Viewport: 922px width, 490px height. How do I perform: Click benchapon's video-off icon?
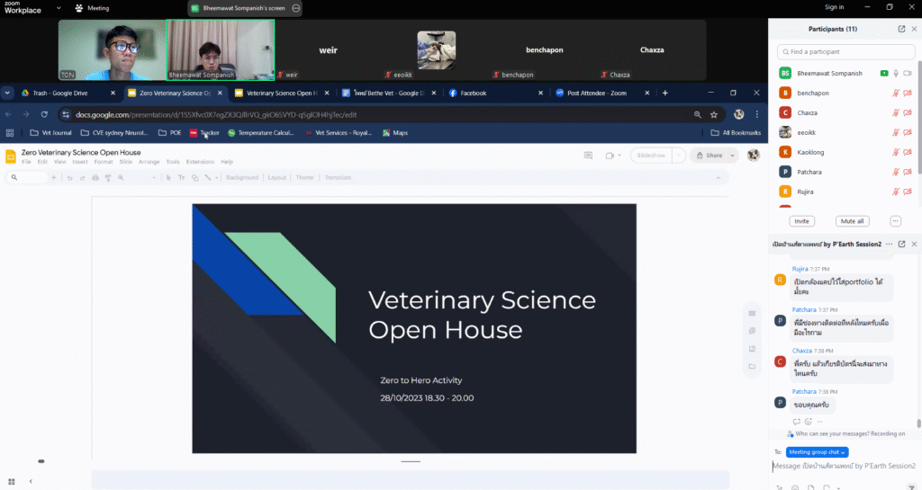coord(908,94)
